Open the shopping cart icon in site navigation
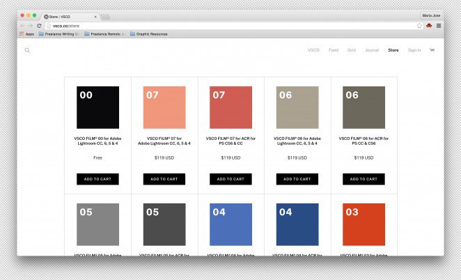Screen dimensions: 461x280 pos(432,50)
